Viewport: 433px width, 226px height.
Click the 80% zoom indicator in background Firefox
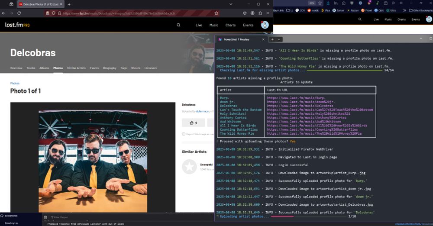pyautogui.click(x=312, y=3)
